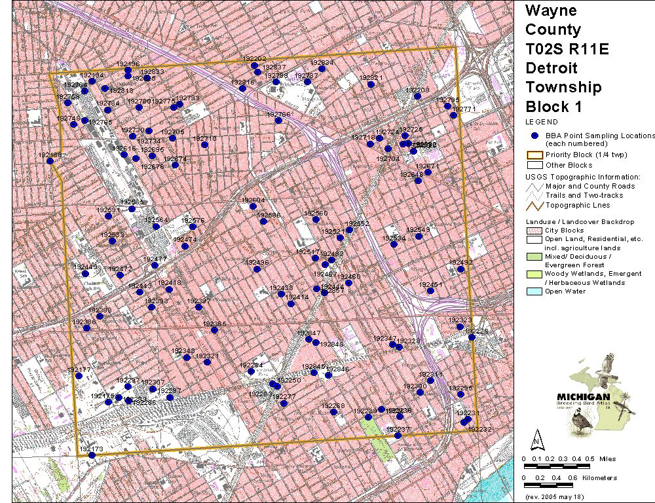
Task: Click sampling point 192385 dot
Action: 214,329
